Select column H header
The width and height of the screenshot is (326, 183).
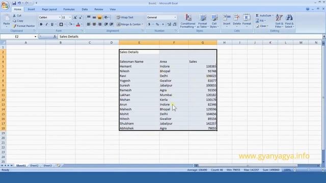click(x=224, y=43)
